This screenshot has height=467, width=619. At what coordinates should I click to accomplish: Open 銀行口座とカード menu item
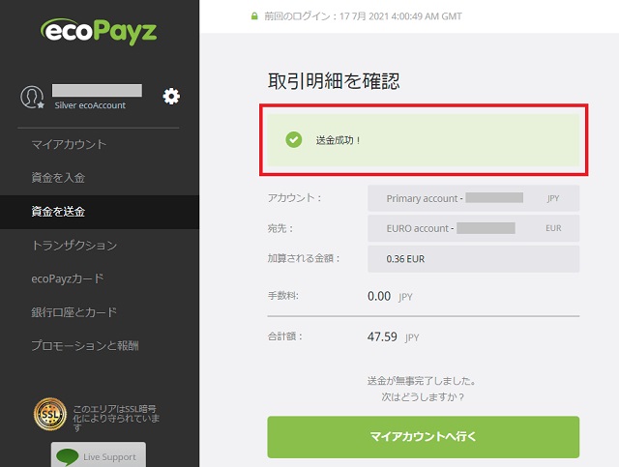click(74, 312)
